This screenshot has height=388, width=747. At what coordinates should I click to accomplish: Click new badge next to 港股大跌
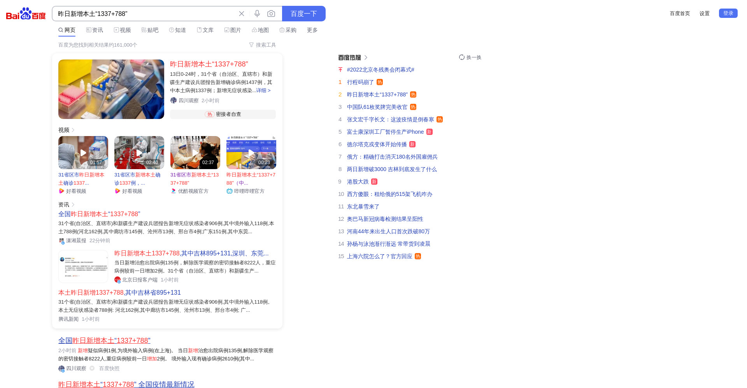(x=374, y=182)
